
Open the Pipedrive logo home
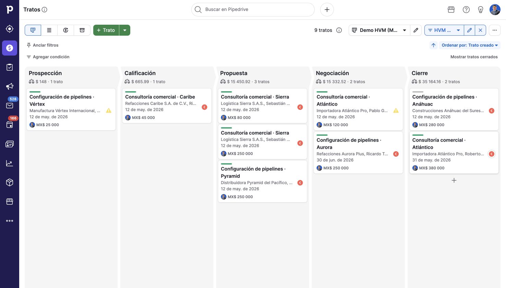coord(10,10)
